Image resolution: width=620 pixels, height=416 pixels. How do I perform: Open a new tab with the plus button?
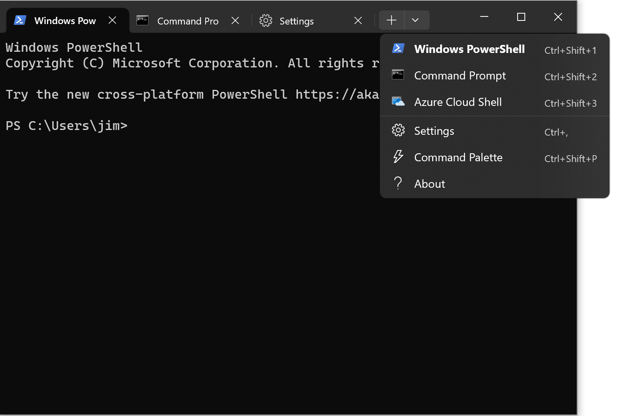point(392,20)
